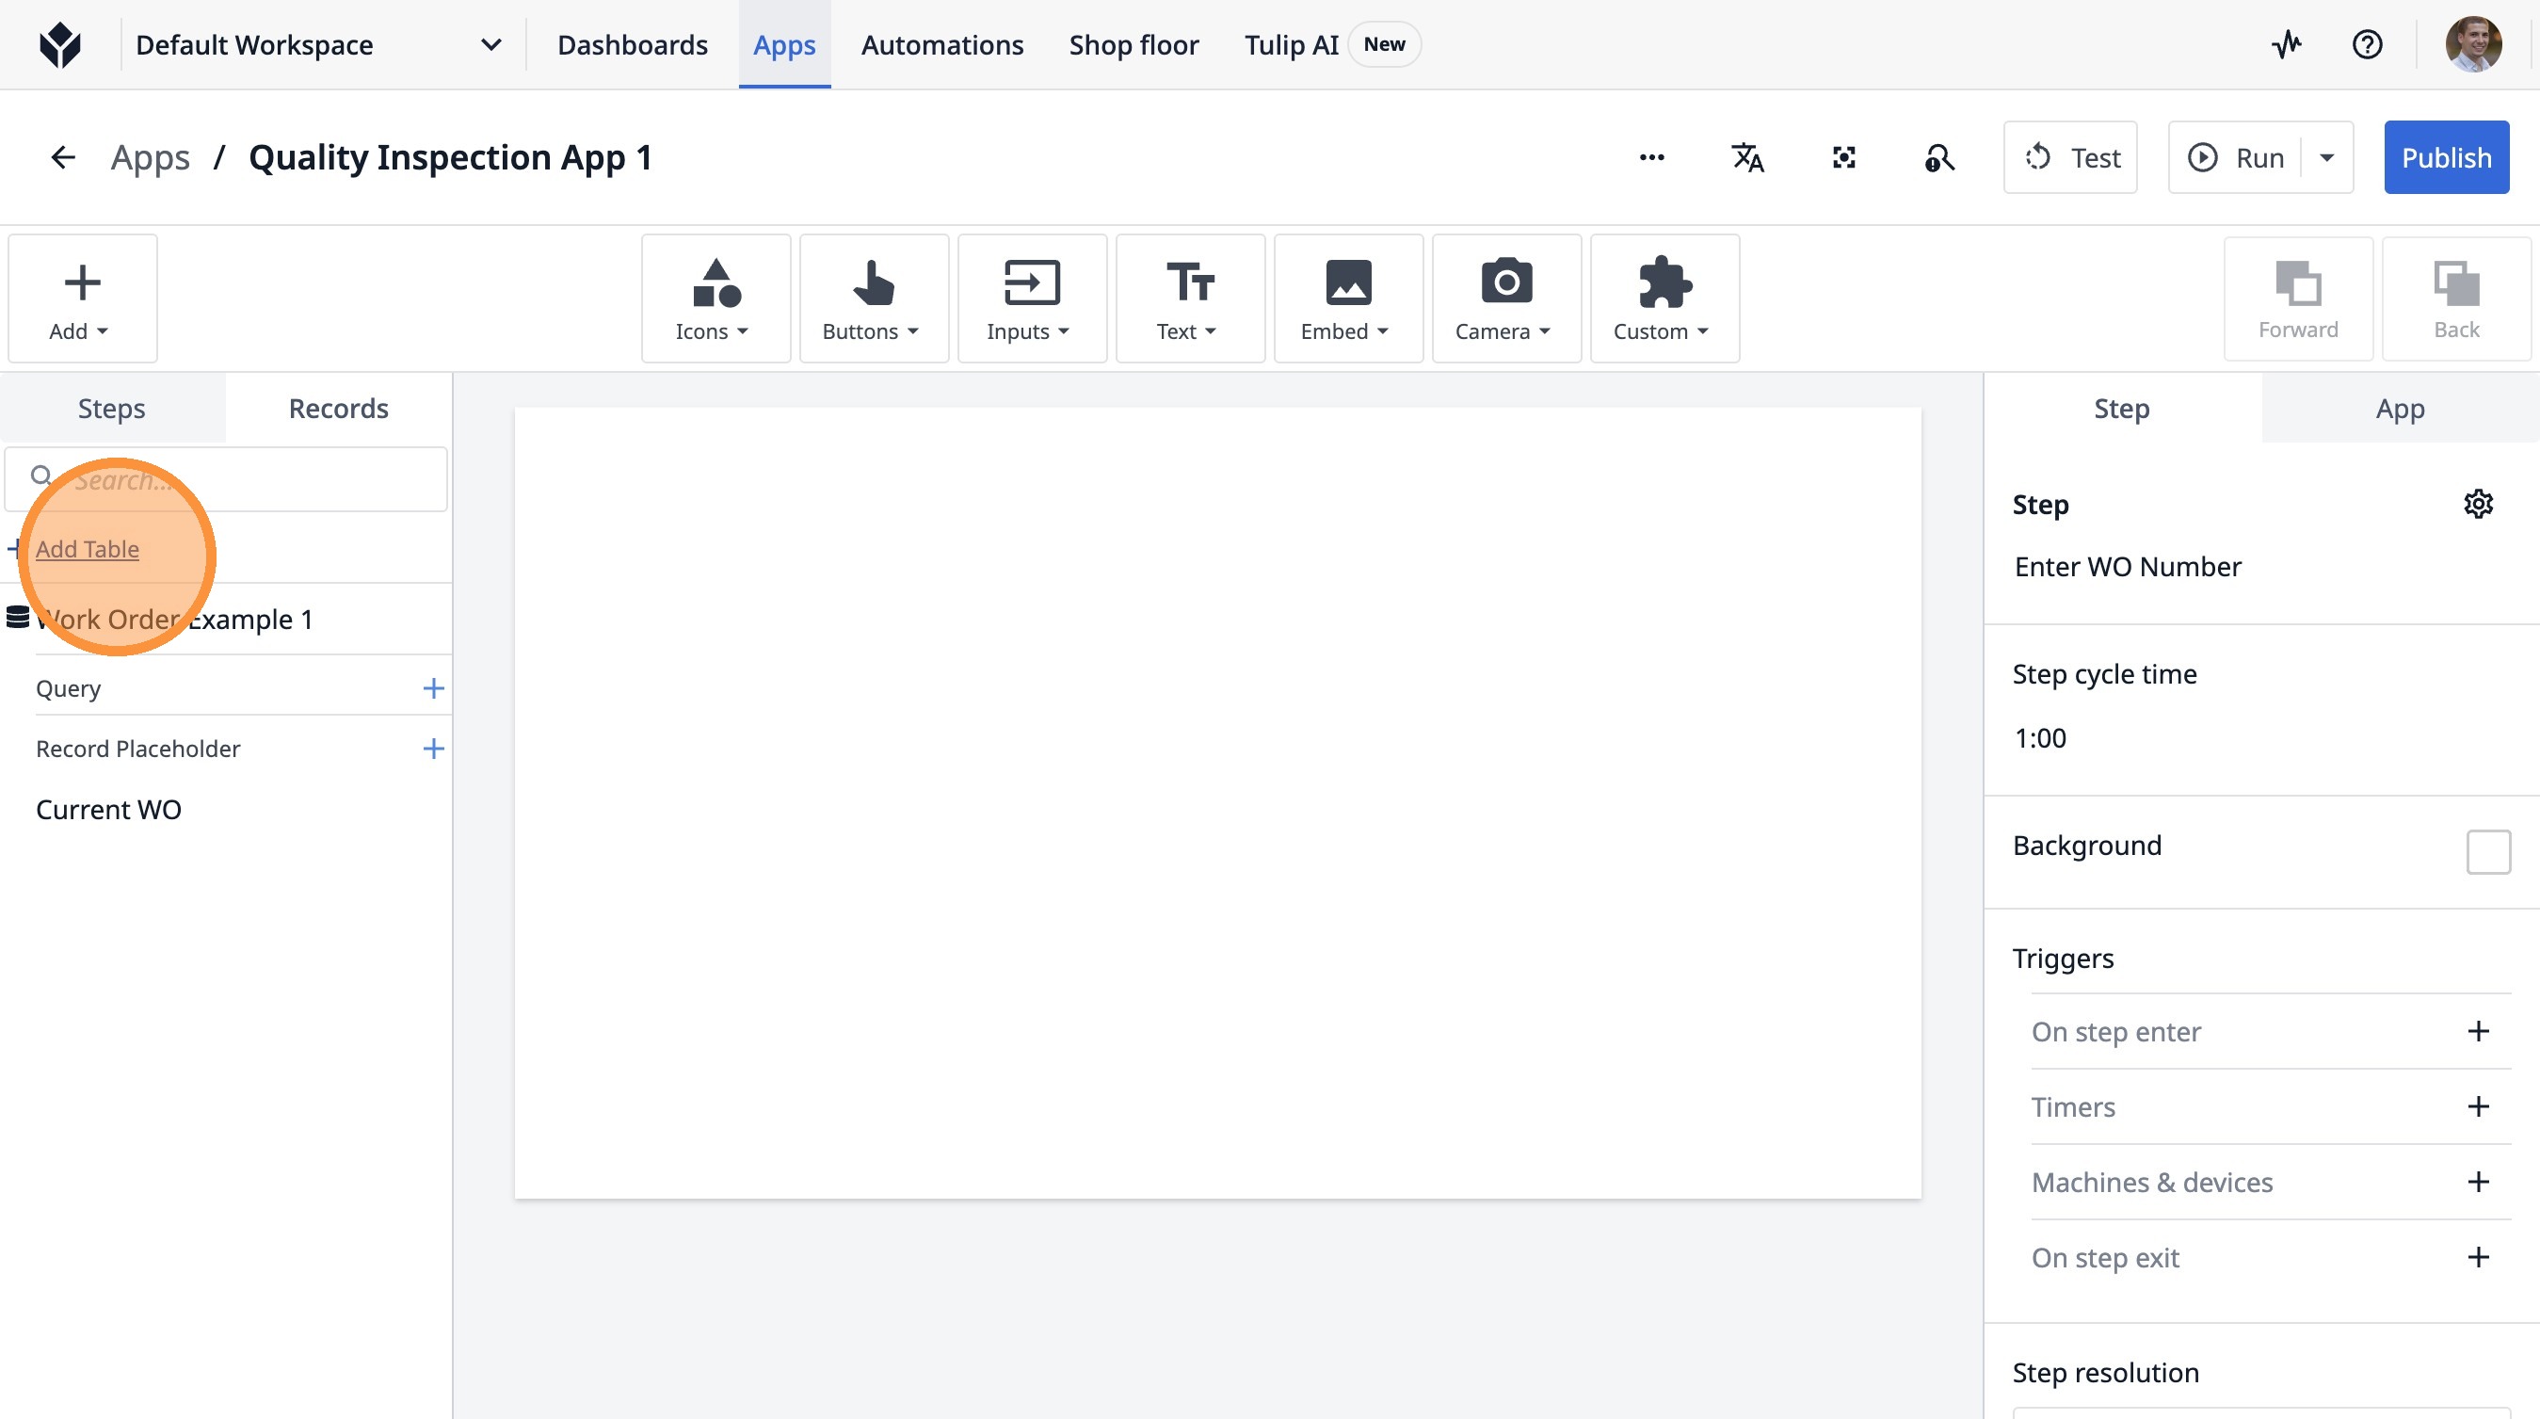Switch to the Steps tab
The image size is (2540, 1419).
click(x=111, y=409)
